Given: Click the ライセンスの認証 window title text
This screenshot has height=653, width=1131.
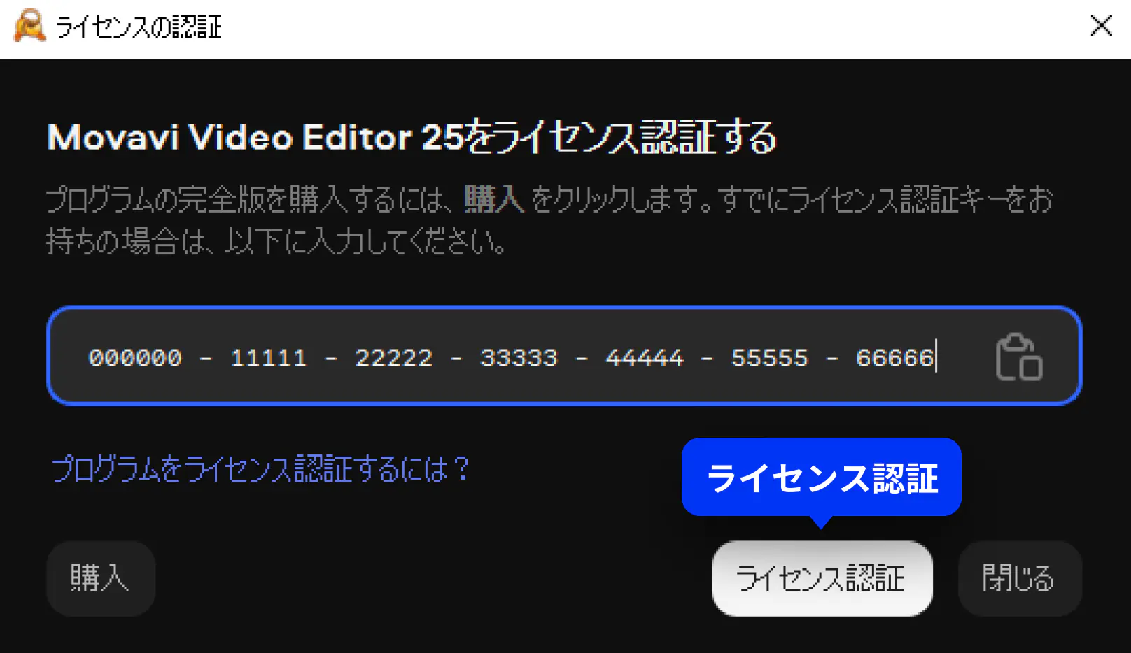Looking at the screenshot, I should (139, 27).
